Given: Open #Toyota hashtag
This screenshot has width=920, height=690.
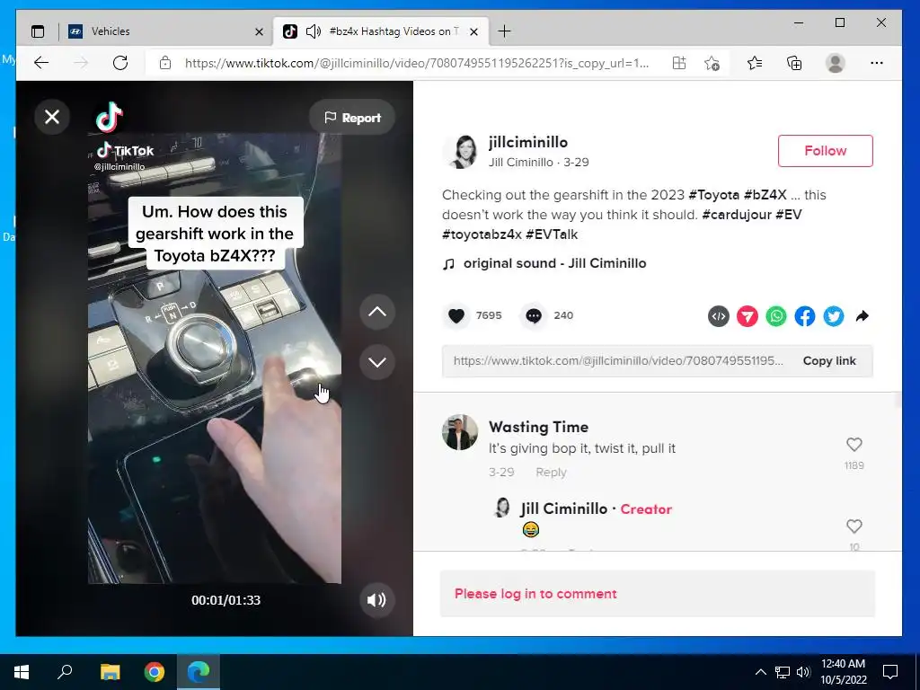Looking at the screenshot, I should [713, 195].
